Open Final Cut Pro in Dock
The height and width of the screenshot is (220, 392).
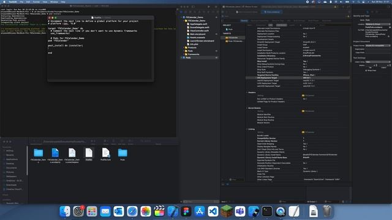(159, 211)
